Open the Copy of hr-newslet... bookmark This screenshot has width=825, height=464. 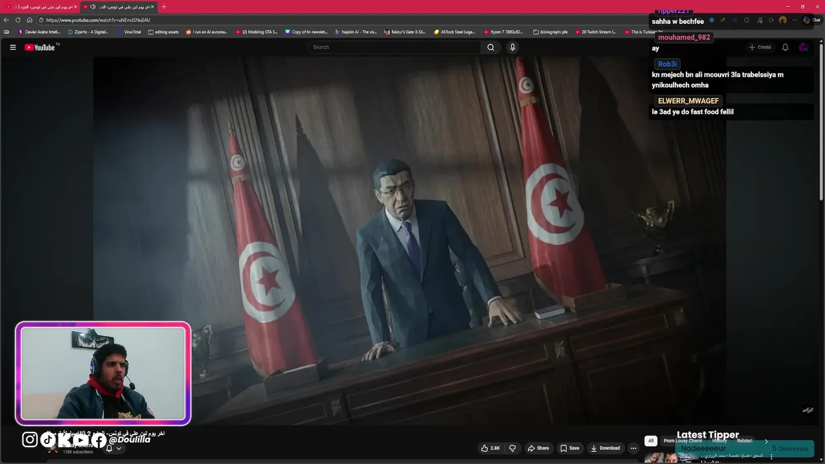point(306,32)
